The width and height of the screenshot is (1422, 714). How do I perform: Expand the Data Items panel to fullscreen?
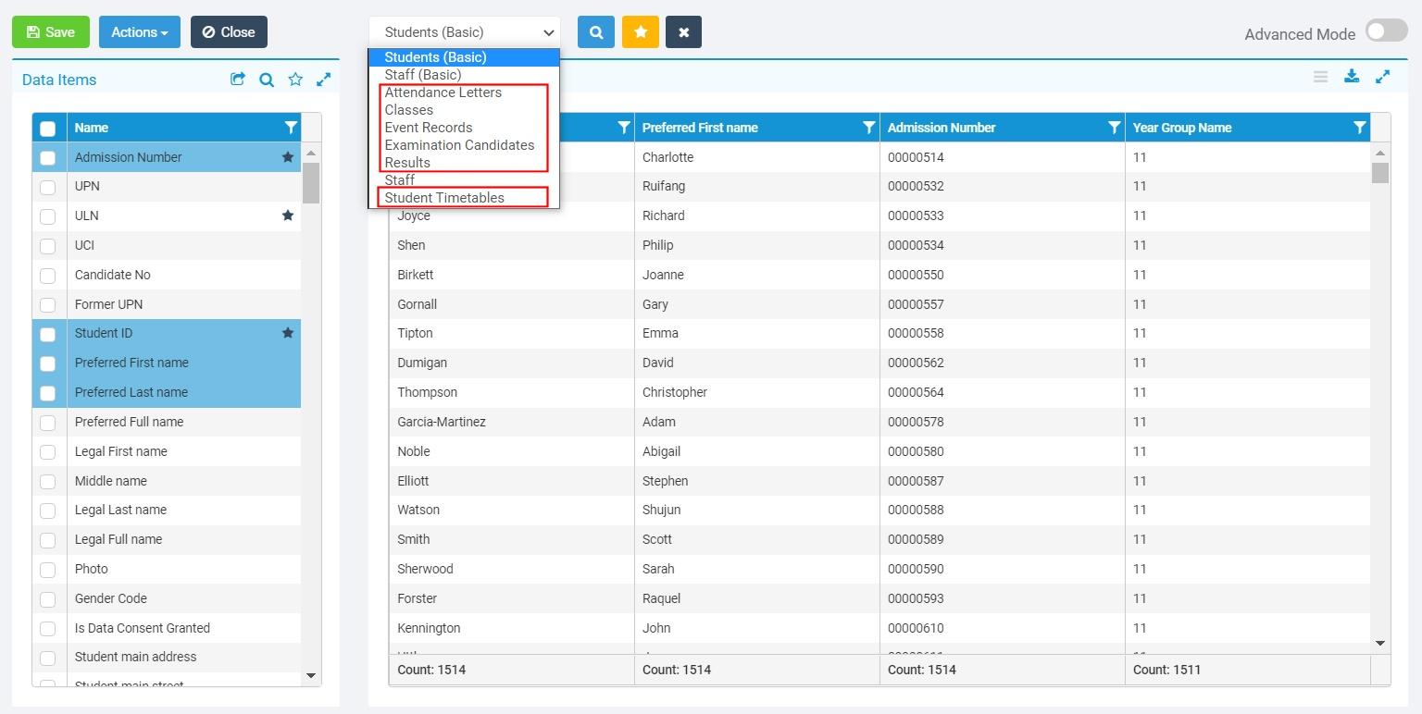coord(323,80)
